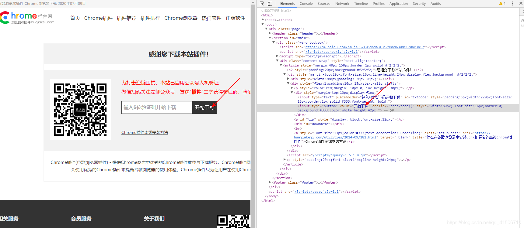The width and height of the screenshot is (524, 228).
Task: Go to 首页 in the site navigation
Action: click(x=75, y=18)
